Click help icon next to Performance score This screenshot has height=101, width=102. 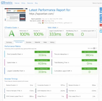pos(28,31)
